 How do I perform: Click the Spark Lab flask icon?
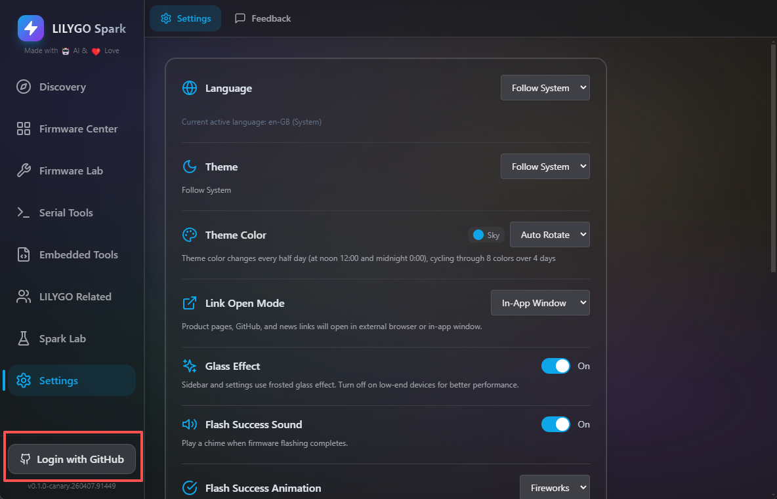pyautogui.click(x=24, y=339)
